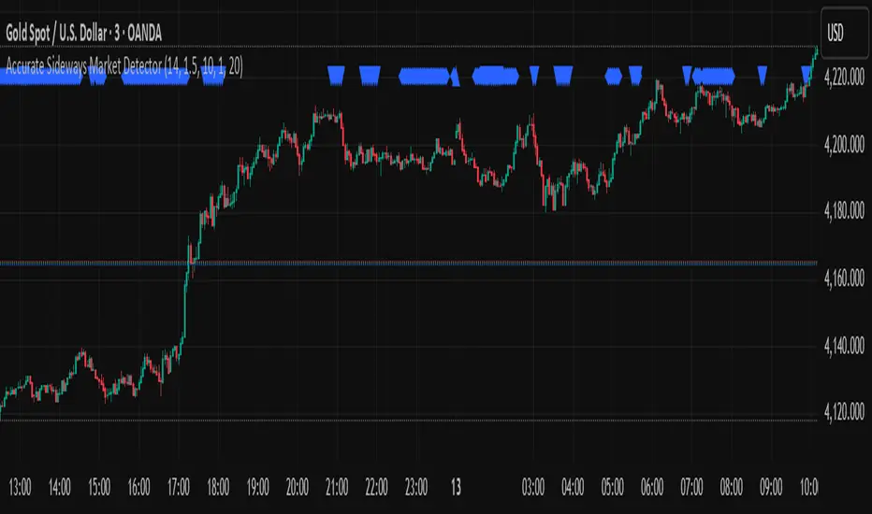This screenshot has height=514, width=872.
Task: Click the 05:00 time axis label
Action: point(612,487)
